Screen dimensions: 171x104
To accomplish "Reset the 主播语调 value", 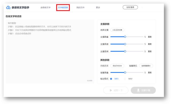I will [x=150, y=51].
